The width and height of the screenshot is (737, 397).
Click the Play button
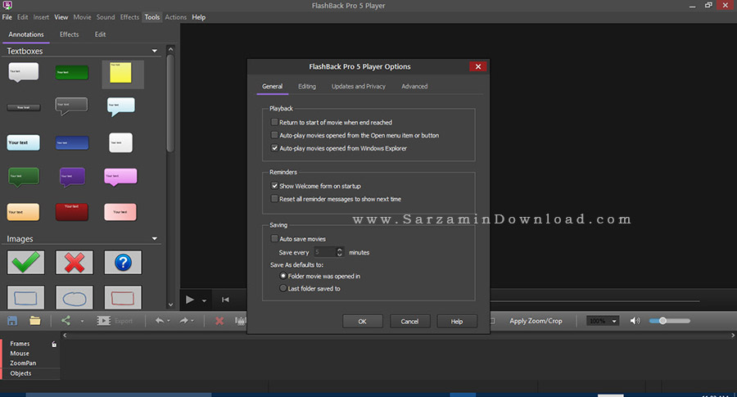click(x=190, y=300)
